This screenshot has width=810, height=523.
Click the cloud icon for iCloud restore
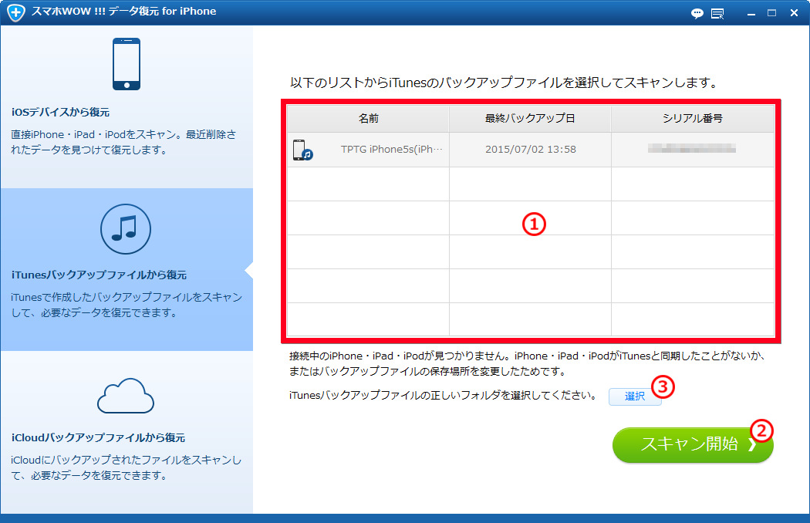[x=126, y=397]
